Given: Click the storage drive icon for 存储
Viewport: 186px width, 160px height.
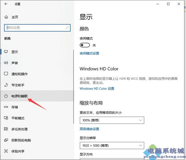Looking at the screenshot, I should coord(6,107).
